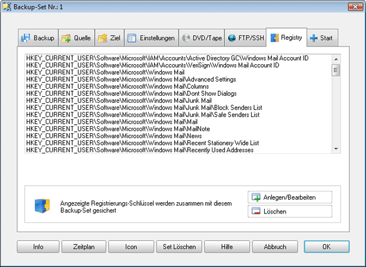Image resolution: width=366 pixels, height=267 pixels.
Task: Confirm with the OK button
Action: pyautogui.click(x=327, y=247)
